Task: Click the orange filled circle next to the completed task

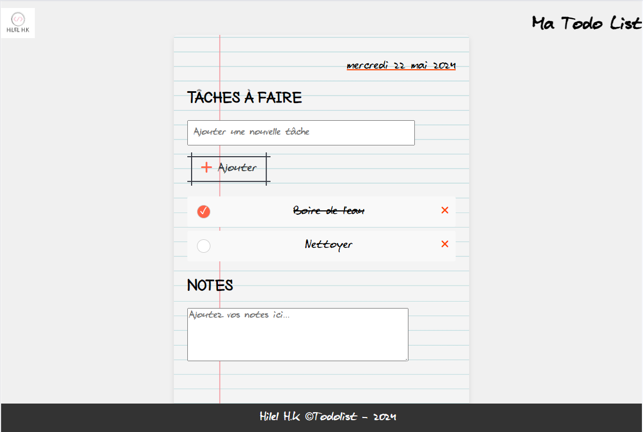Action: pos(203,211)
